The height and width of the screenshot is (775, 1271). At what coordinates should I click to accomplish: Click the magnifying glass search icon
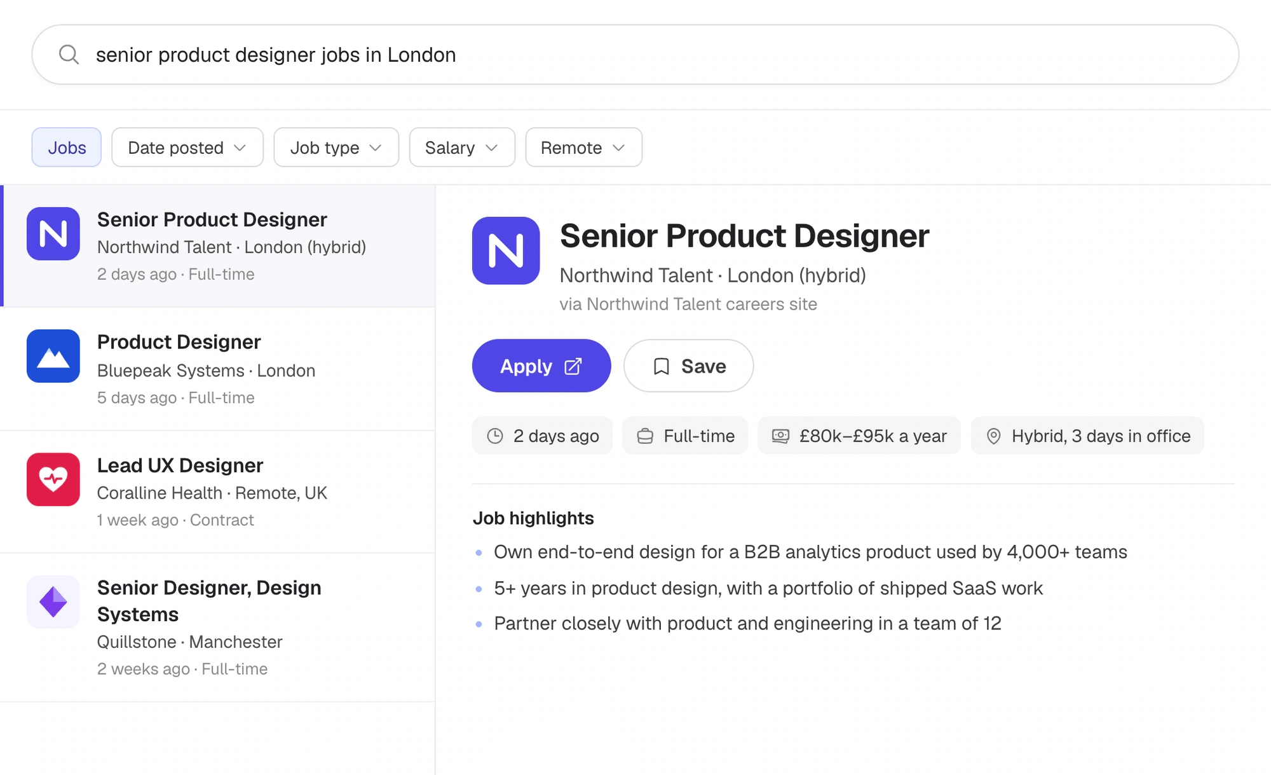tap(69, 55)
